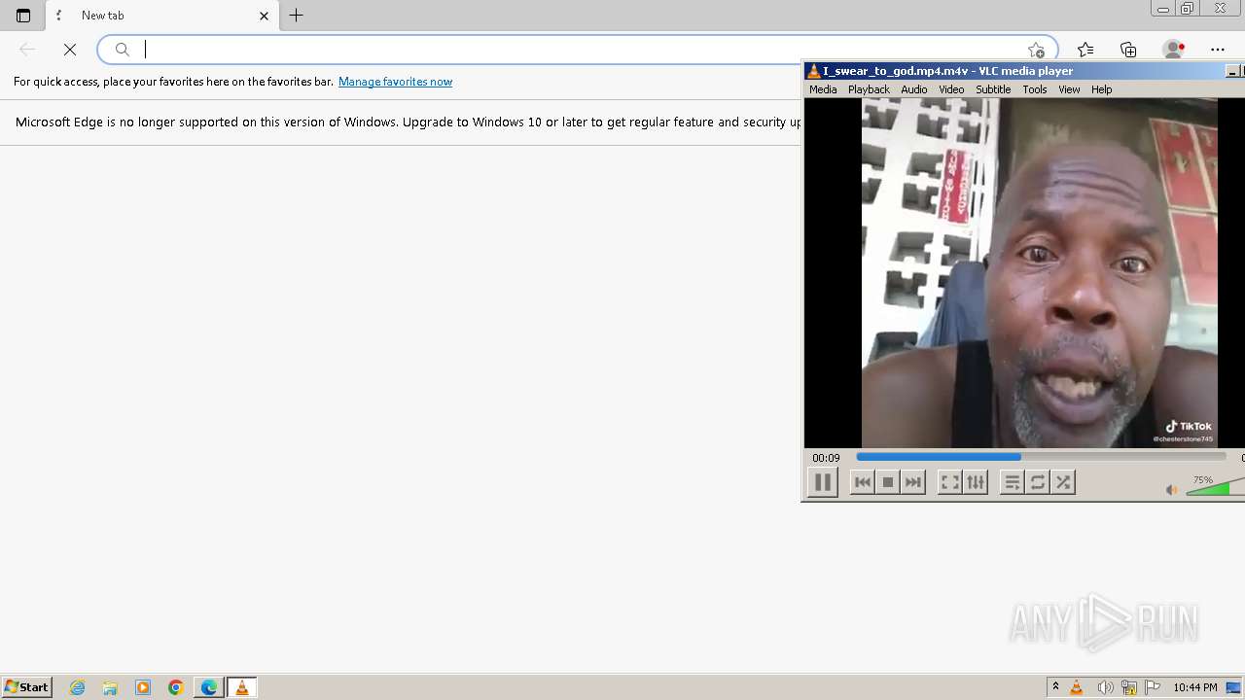Viewport: 1245px width, 700px height.
Task: Click the taskbar clock 10:44 PM
Action: click(x=1194, y=687)
